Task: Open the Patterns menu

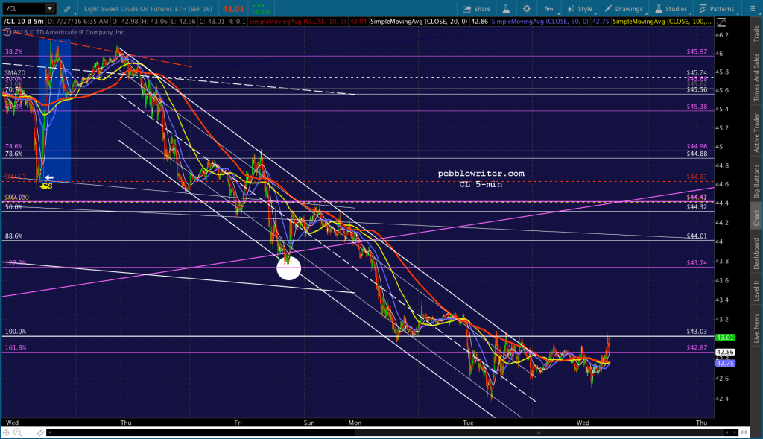Action: pyautogui.click(x=717, y=9)
